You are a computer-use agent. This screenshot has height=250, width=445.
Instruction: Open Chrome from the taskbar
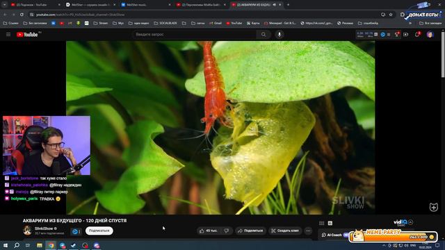click(x=51, y=245)
